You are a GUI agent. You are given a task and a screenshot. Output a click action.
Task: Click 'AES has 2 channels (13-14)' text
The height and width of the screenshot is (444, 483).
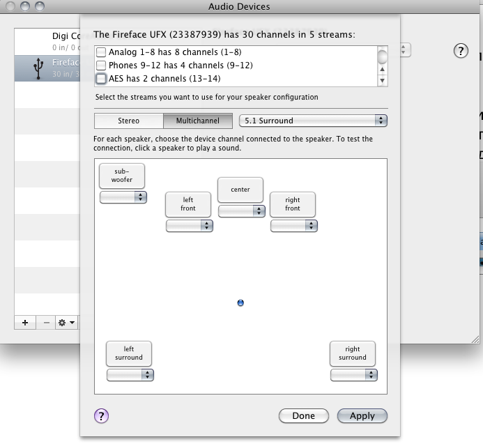click(164, 79)
